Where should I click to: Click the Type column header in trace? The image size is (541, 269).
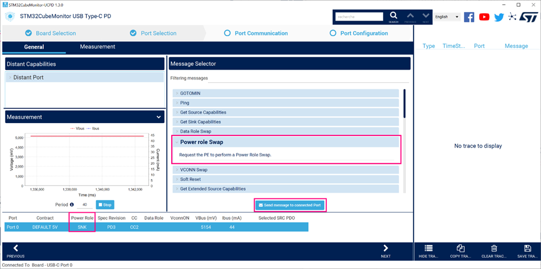tap(429, 46)
